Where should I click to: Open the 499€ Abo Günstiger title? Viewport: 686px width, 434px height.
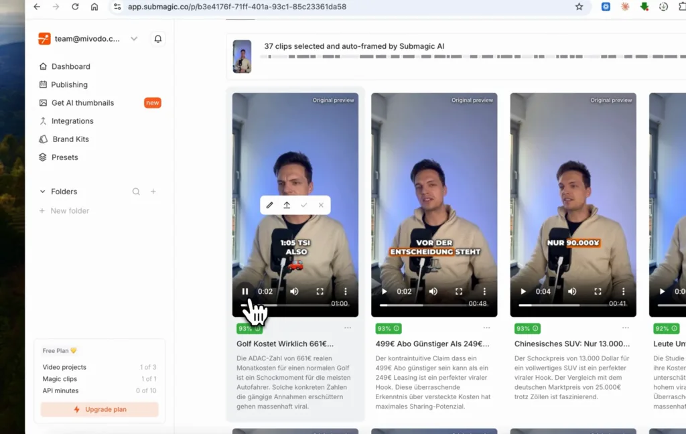point(432,344)
